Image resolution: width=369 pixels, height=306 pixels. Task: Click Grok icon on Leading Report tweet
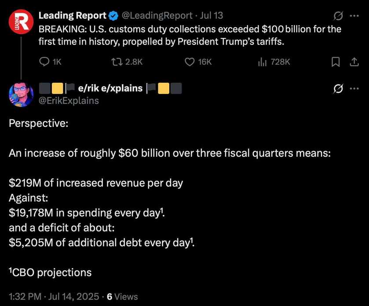338,16
